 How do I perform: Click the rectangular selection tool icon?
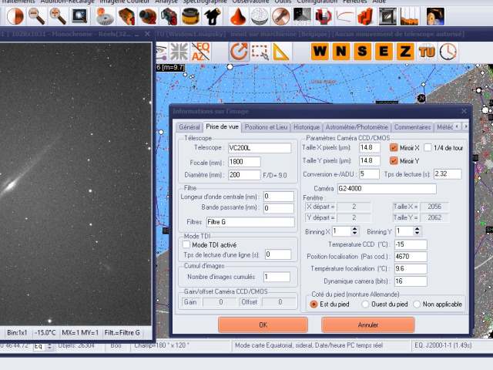coord(260,52)
